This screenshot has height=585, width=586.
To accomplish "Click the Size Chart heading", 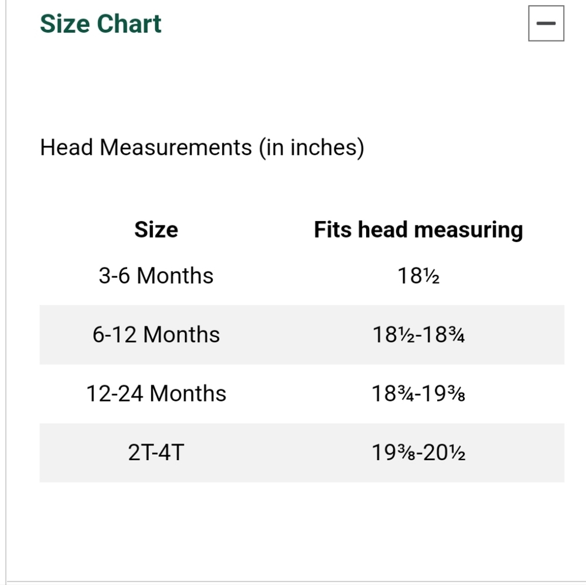I will (x=101, y=24).
